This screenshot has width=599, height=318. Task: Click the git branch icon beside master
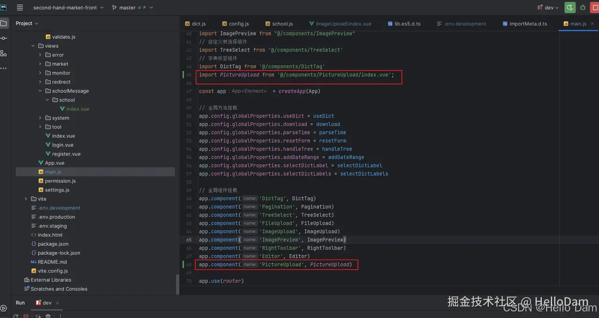[x=115, y=7]
